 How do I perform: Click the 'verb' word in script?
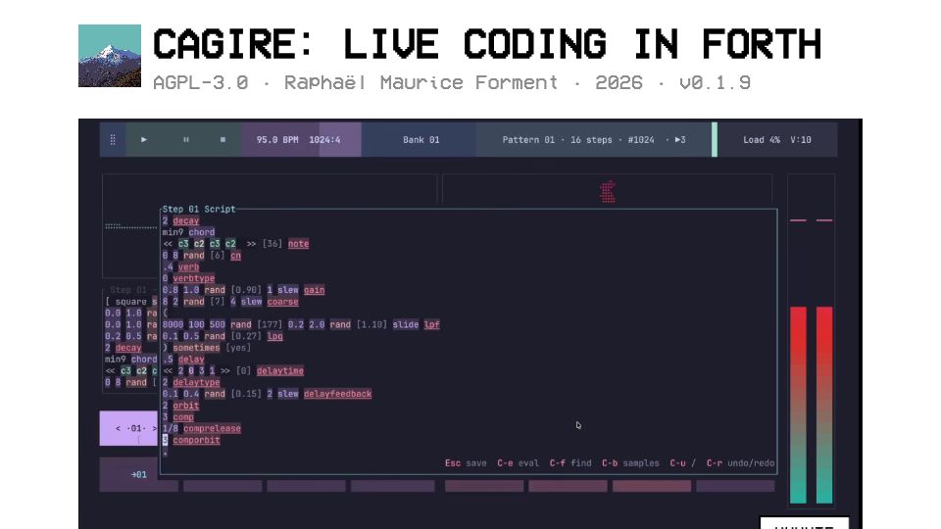coord(188,266)
